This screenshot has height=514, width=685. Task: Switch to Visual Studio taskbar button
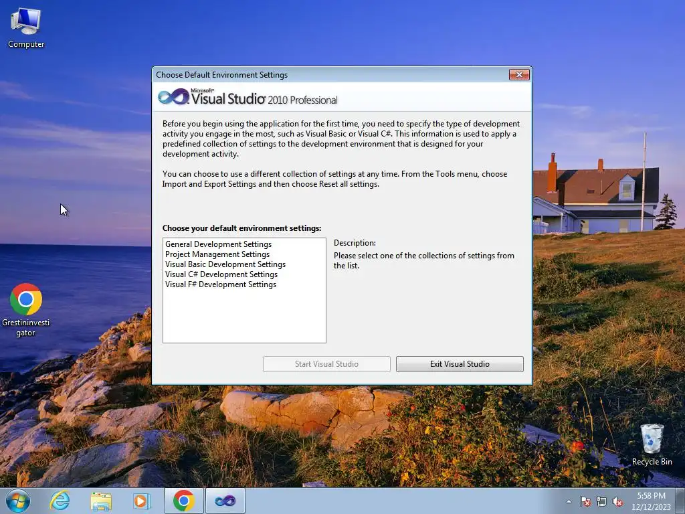click(225, 501)
